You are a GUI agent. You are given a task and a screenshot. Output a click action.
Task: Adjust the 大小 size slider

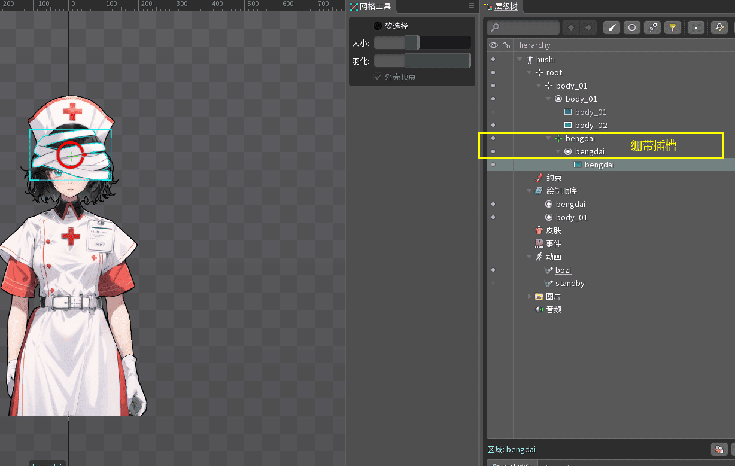422,43
